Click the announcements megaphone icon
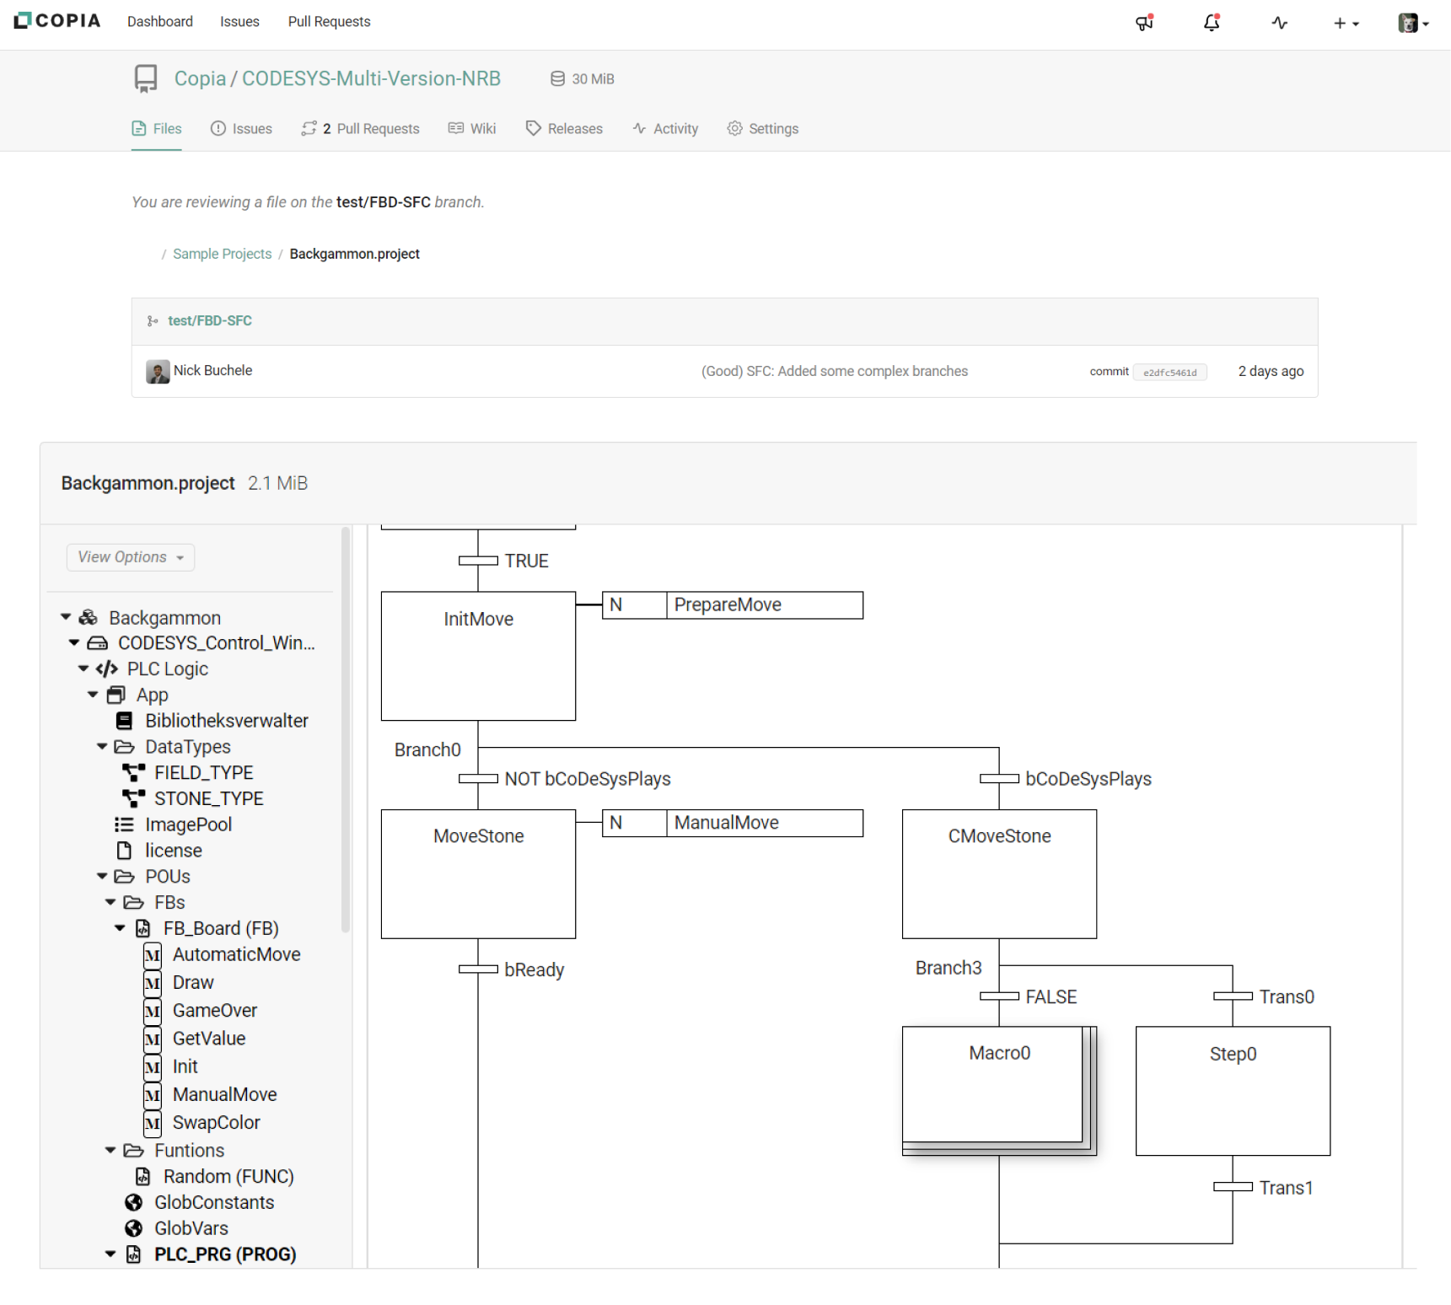The width and height of the screenshot is (1451, 1305). click(x=1143, y=23)
